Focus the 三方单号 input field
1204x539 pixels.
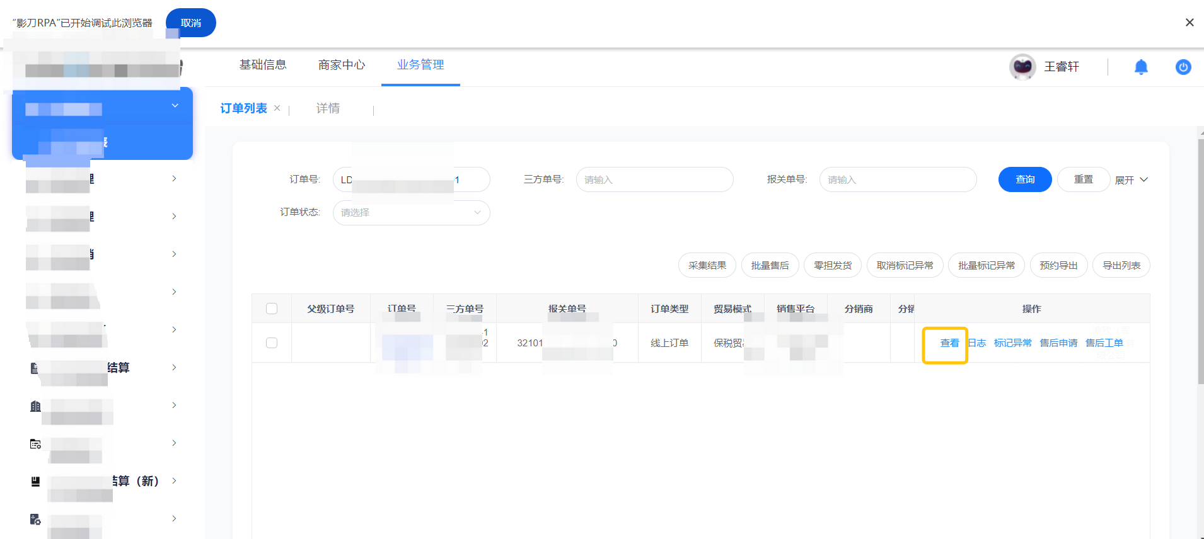pyautogui.click(x=654, y=179)
